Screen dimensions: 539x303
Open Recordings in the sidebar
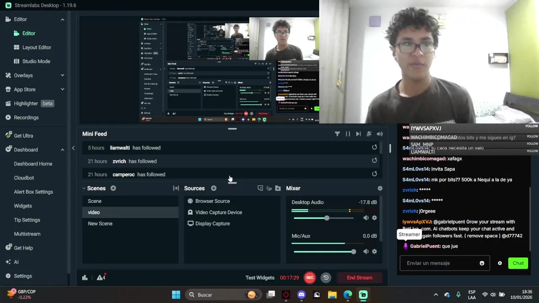pyautogui.click(x=26, y=117)
